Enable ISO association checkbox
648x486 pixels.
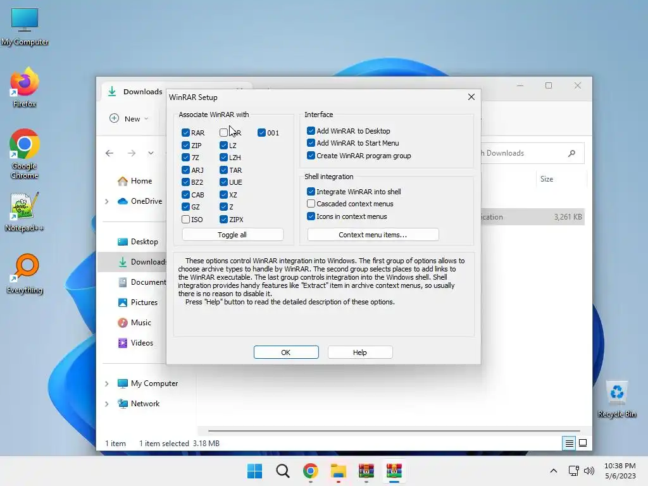[x=185, y=220]
